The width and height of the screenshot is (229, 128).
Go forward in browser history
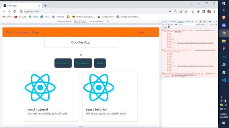click(x=9, y=11)
